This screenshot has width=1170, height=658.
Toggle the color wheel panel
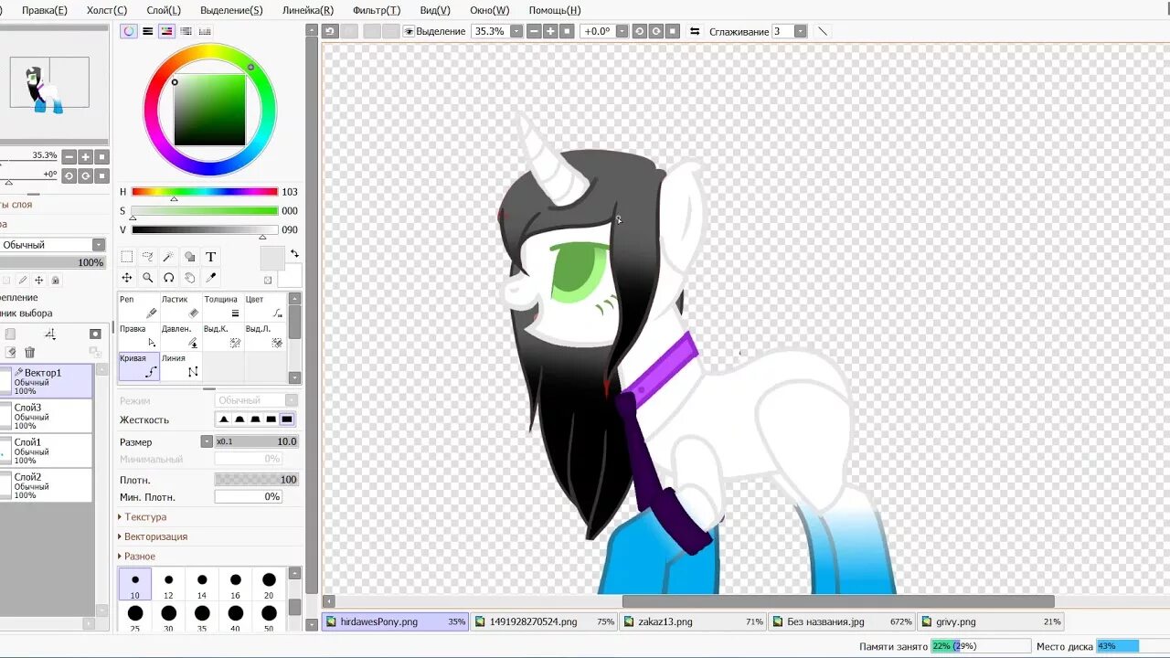[129, 31]
